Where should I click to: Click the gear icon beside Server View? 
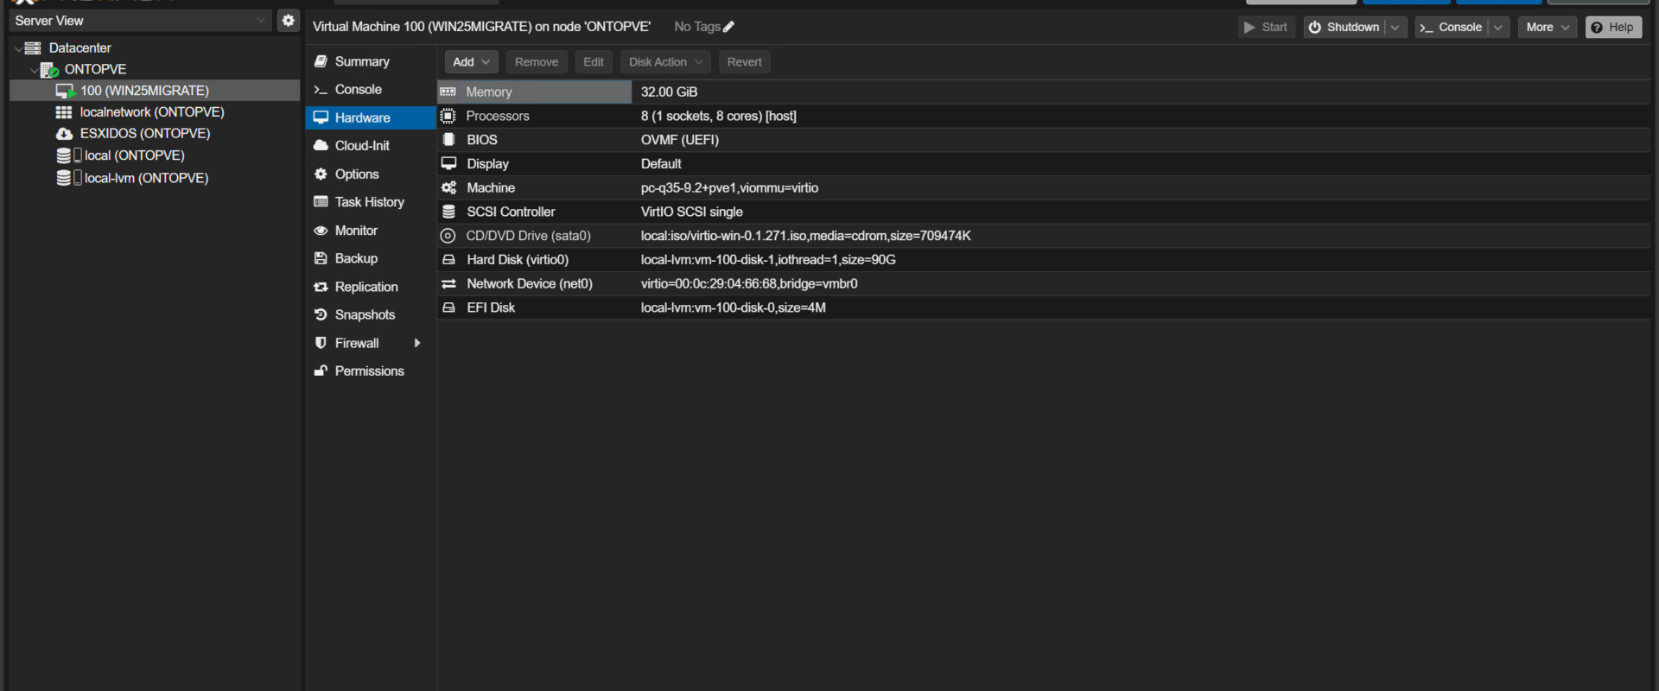point(289,20)
